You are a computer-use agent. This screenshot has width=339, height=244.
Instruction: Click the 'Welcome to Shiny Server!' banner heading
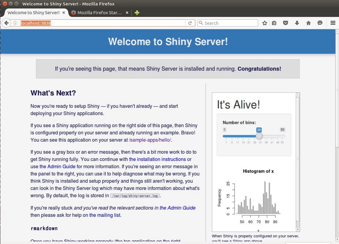coord(168,41)
